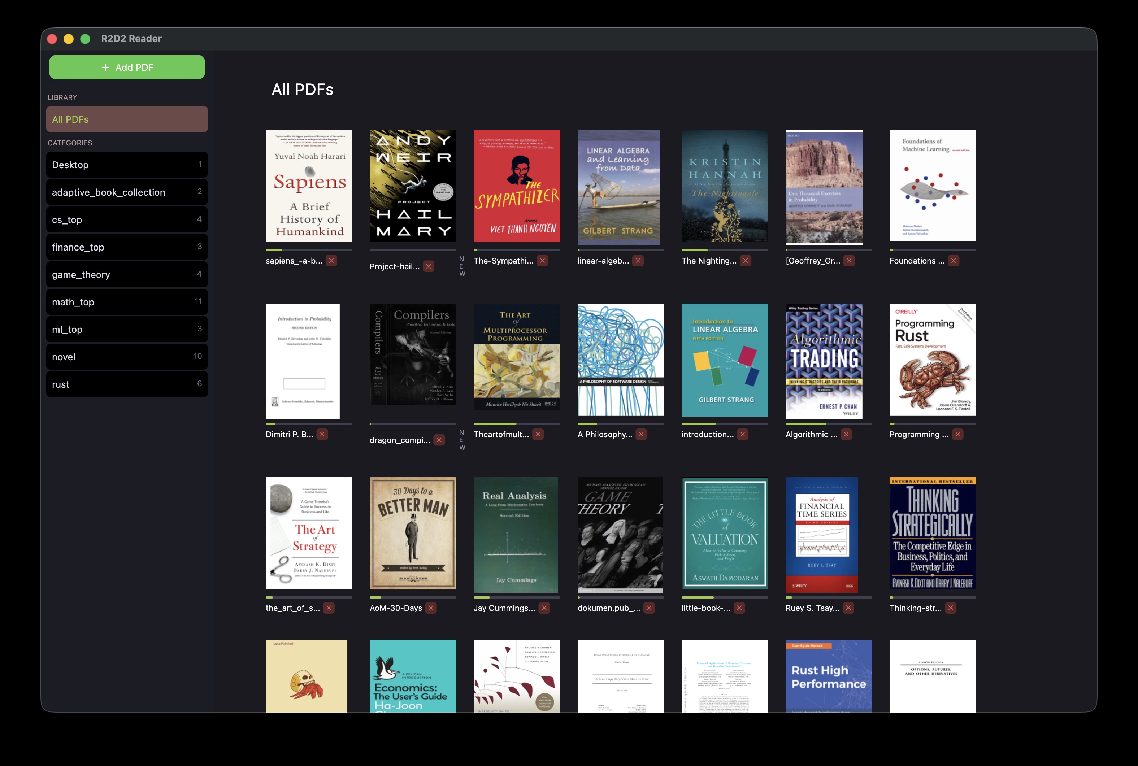Remove introduction... PDF with X icon

(742, 434)
